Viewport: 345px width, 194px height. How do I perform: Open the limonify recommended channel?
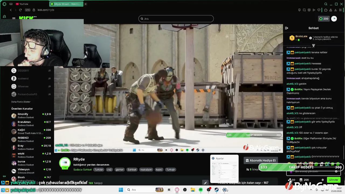coord(31,116)
